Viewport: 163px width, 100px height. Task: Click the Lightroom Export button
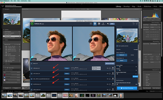point(16,88)
